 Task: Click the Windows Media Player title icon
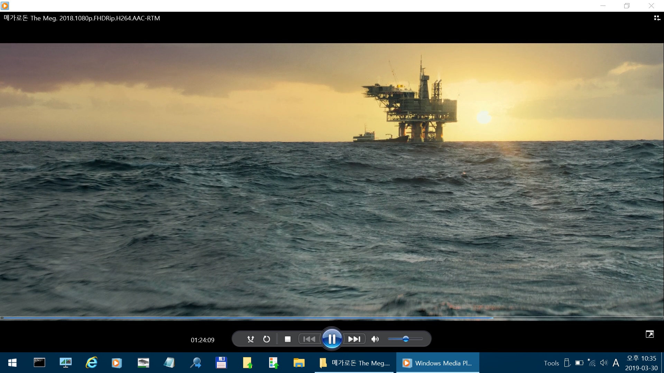click(5, 6)
